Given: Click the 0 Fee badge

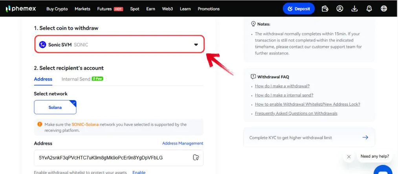Looking at the screenshot, I should pos(97,79).
